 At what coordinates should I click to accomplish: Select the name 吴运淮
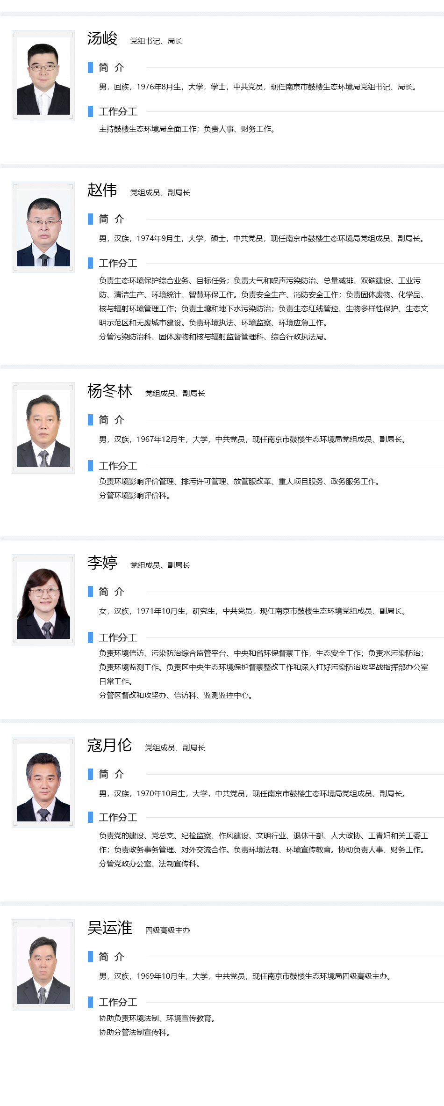[x=110, y=928]
